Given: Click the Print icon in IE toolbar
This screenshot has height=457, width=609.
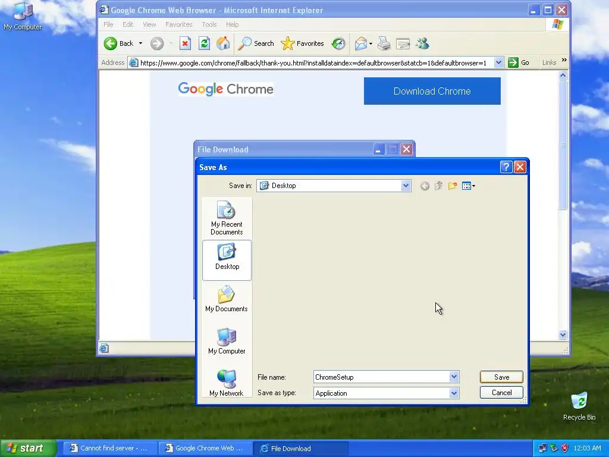Looking at the screenshot, I should pos(384,43).
